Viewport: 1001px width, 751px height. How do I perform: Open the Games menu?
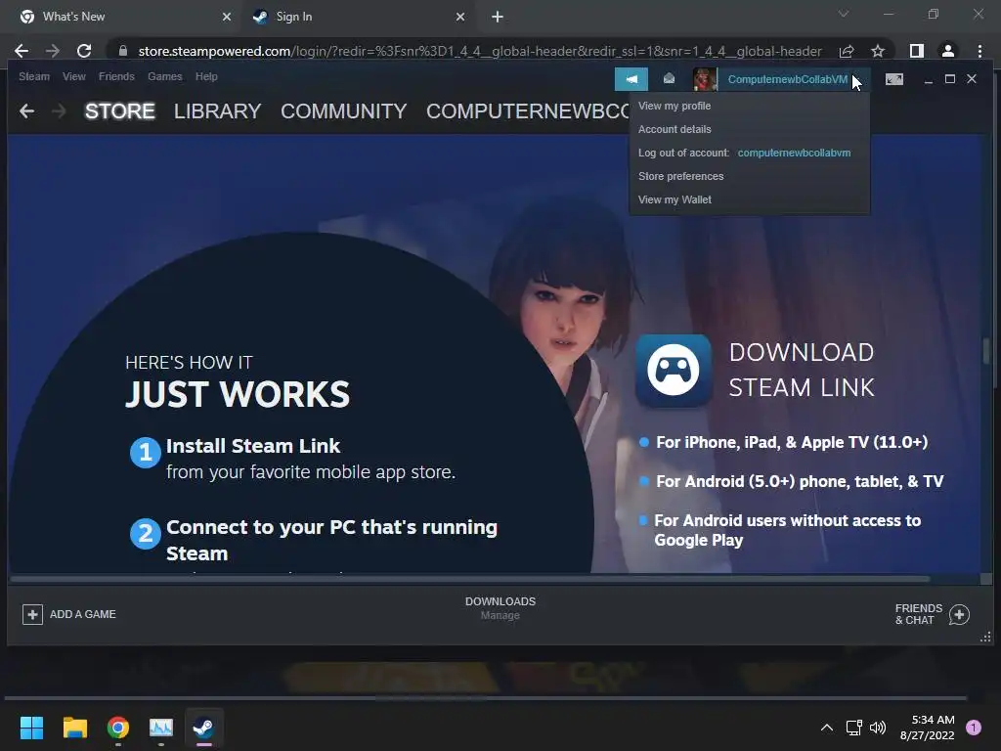(164, 76)
